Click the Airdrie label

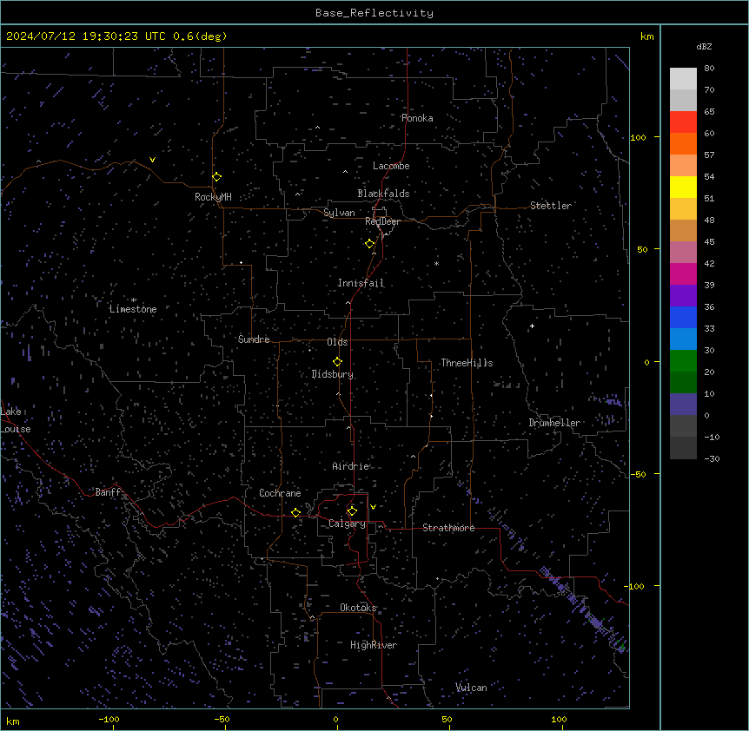coord(351,466)
